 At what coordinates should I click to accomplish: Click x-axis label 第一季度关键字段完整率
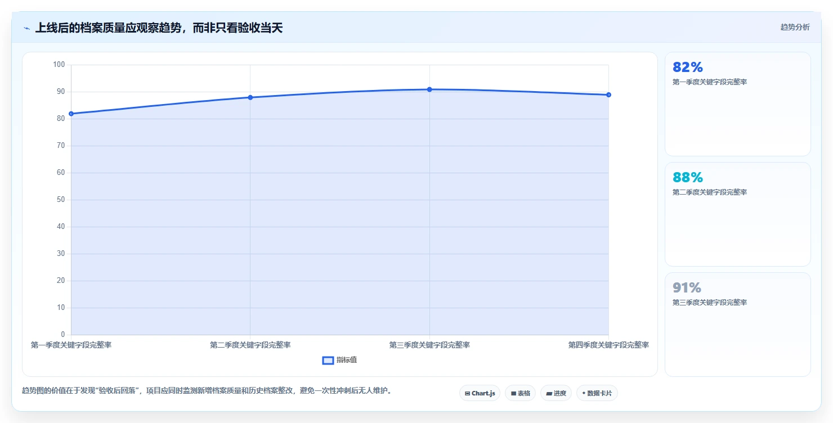click(71, 345)
